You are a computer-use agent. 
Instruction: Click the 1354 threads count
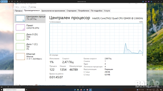(63, 70)
